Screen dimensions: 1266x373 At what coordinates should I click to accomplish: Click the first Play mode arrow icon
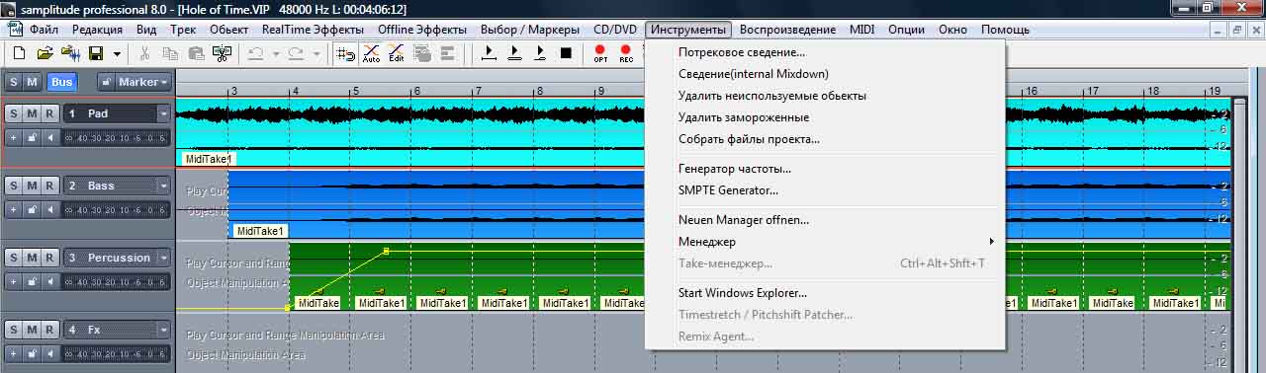489,53
